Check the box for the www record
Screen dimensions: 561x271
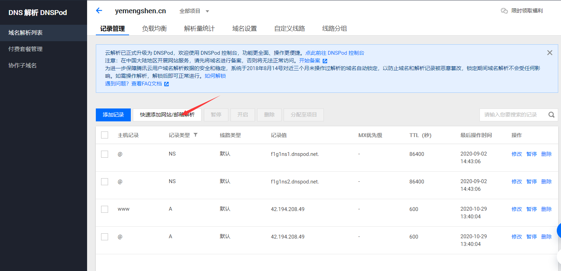tap(105, 209)
